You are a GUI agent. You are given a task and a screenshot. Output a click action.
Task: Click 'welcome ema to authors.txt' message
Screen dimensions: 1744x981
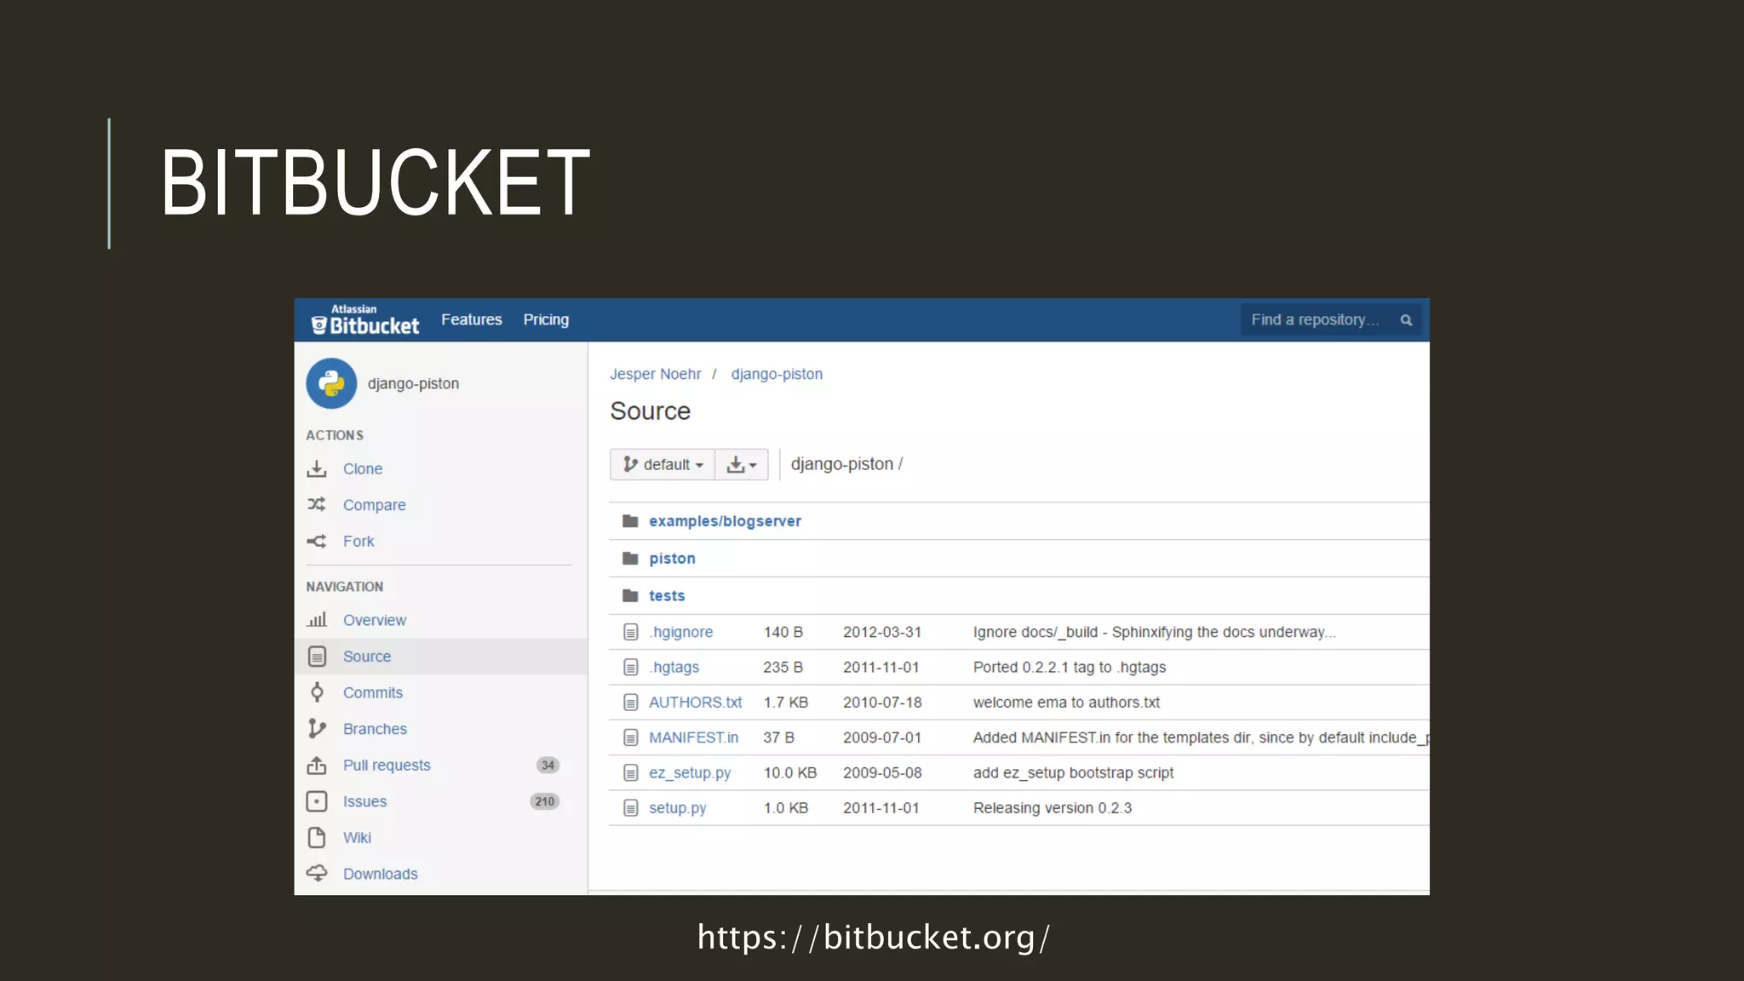click(1066, 703)
